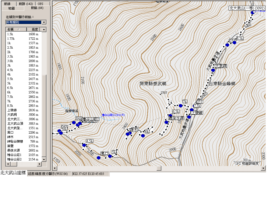Screen dimensions: 270x202
Task: Click the N22 37.625 E120 45.693 coordinate readout
Action: [x=91, y=174]
